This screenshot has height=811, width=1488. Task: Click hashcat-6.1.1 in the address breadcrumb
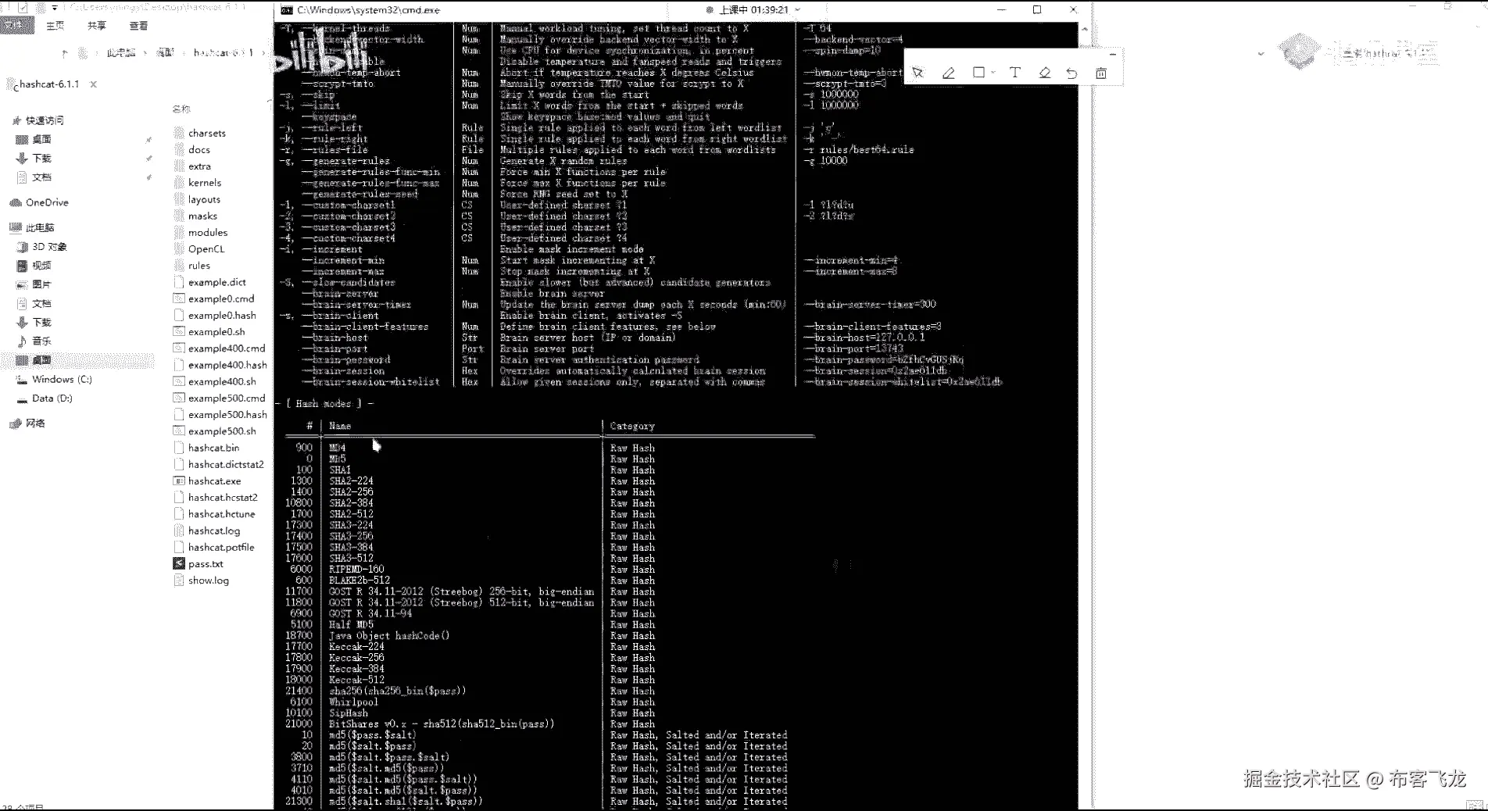coord(223,53)
